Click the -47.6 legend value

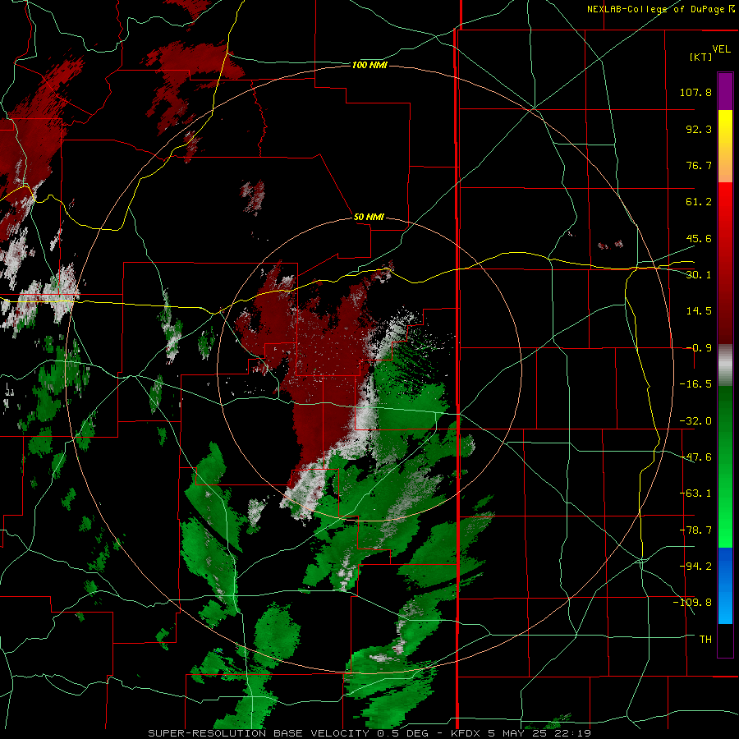coord(695,457)
